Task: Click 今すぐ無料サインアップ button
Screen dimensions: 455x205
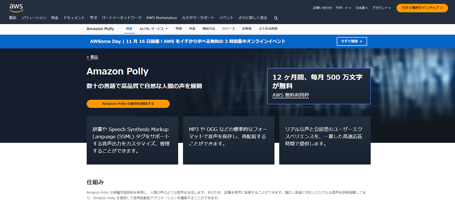Action: (x=422, y=8)
